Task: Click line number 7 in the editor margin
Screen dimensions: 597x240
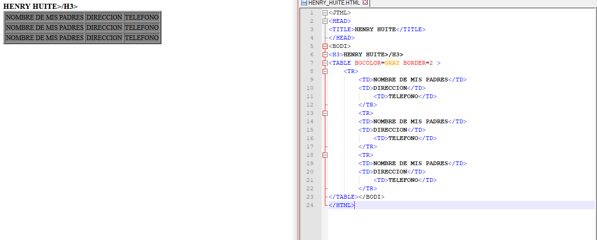Action: (312, 63)
